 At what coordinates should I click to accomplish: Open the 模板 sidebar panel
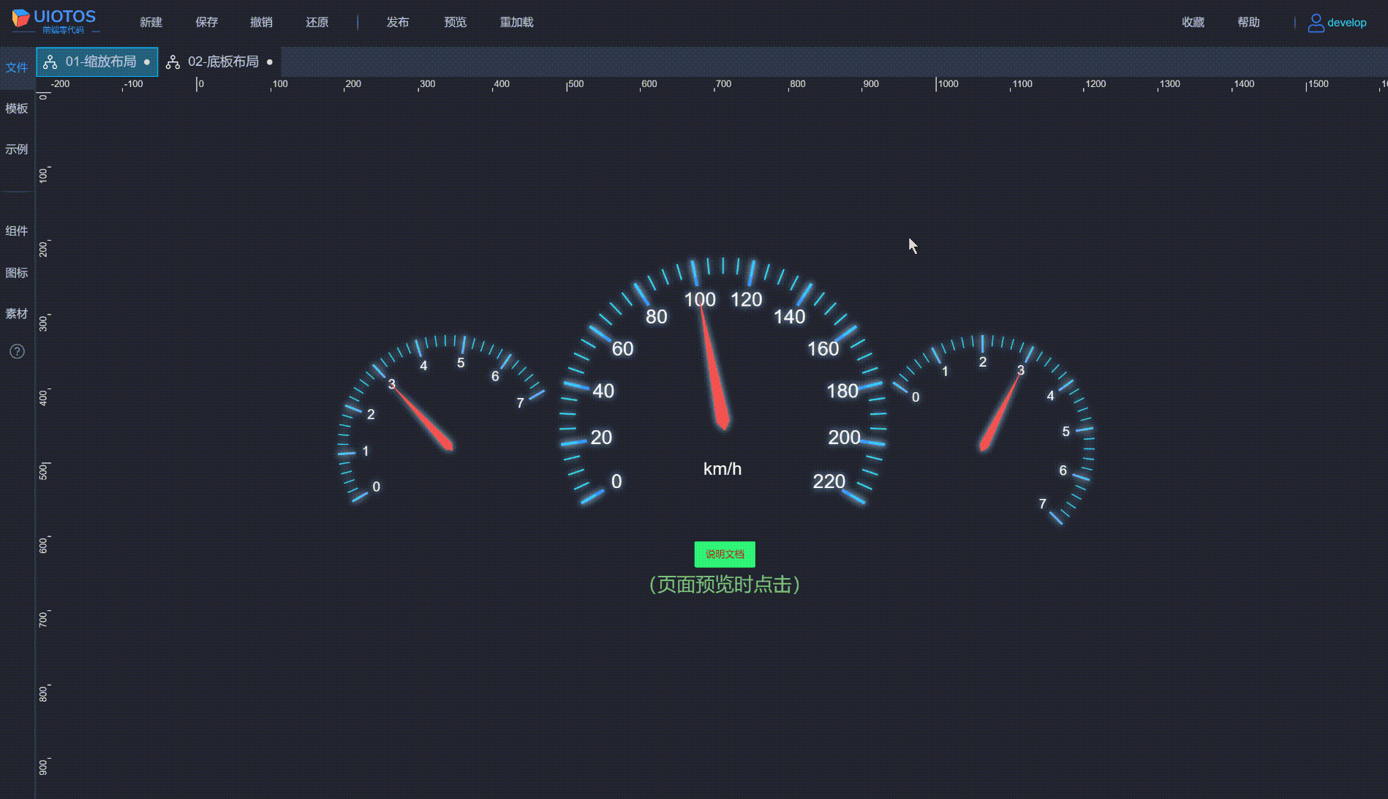coord(17,108)
